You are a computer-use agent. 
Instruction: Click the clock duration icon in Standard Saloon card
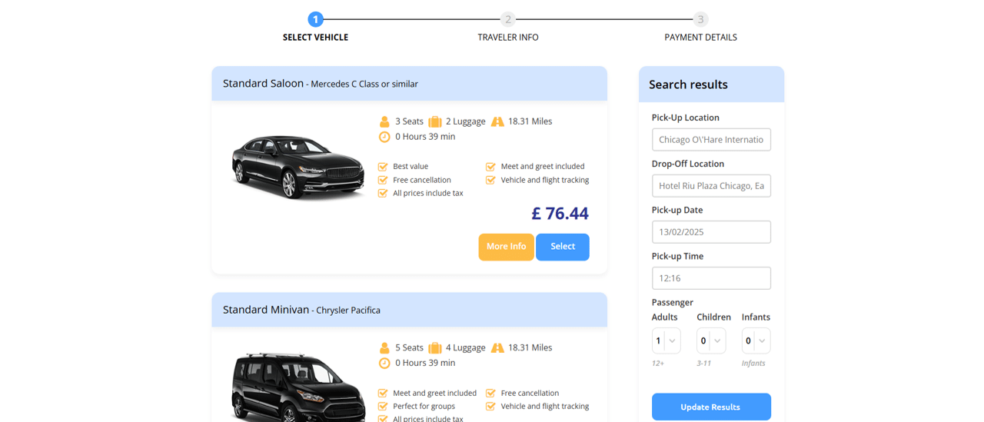click(x=384, y=137)
